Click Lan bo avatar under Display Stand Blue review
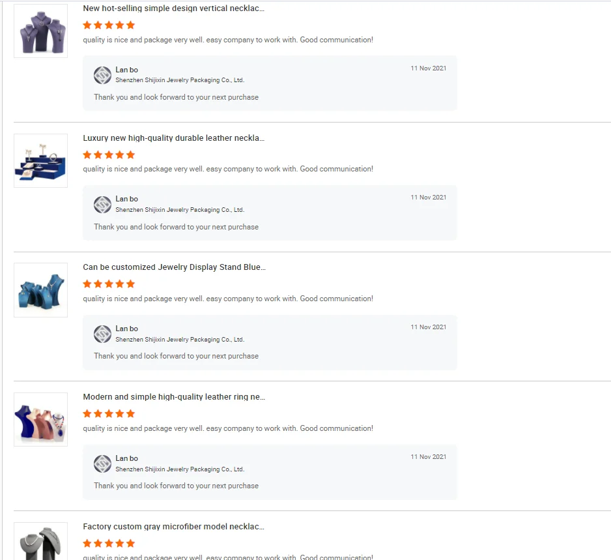The image size is (611, 560). [x=102, y=334]
